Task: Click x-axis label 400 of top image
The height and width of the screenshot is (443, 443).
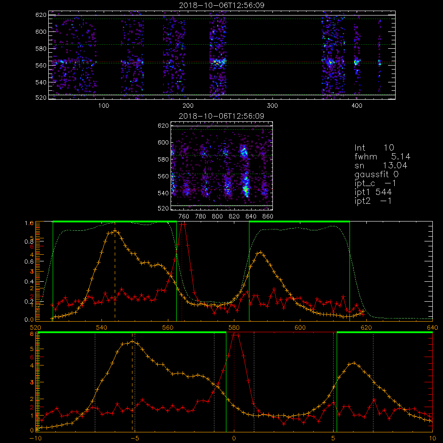Action: click(357, 106)
